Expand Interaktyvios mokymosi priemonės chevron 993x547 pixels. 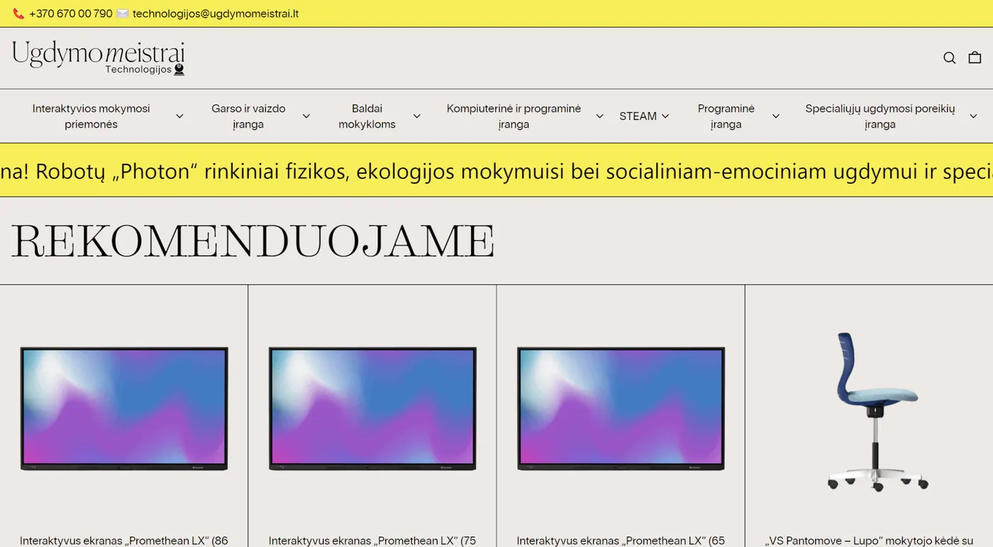[179, 116]
